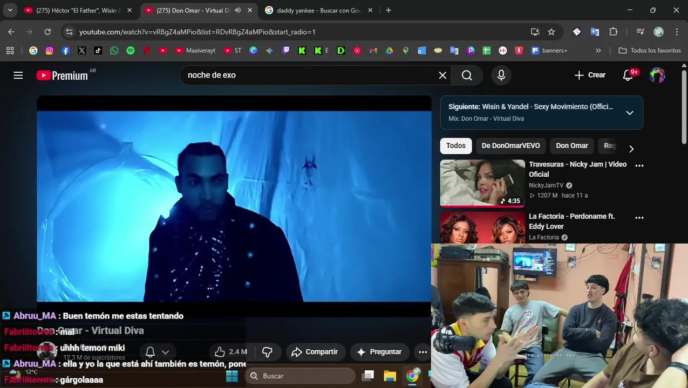The image size is (688, 388).
Task: Select the De DonOmarVEVO chip
Action: pyautogui.click(x=510, y=145)
